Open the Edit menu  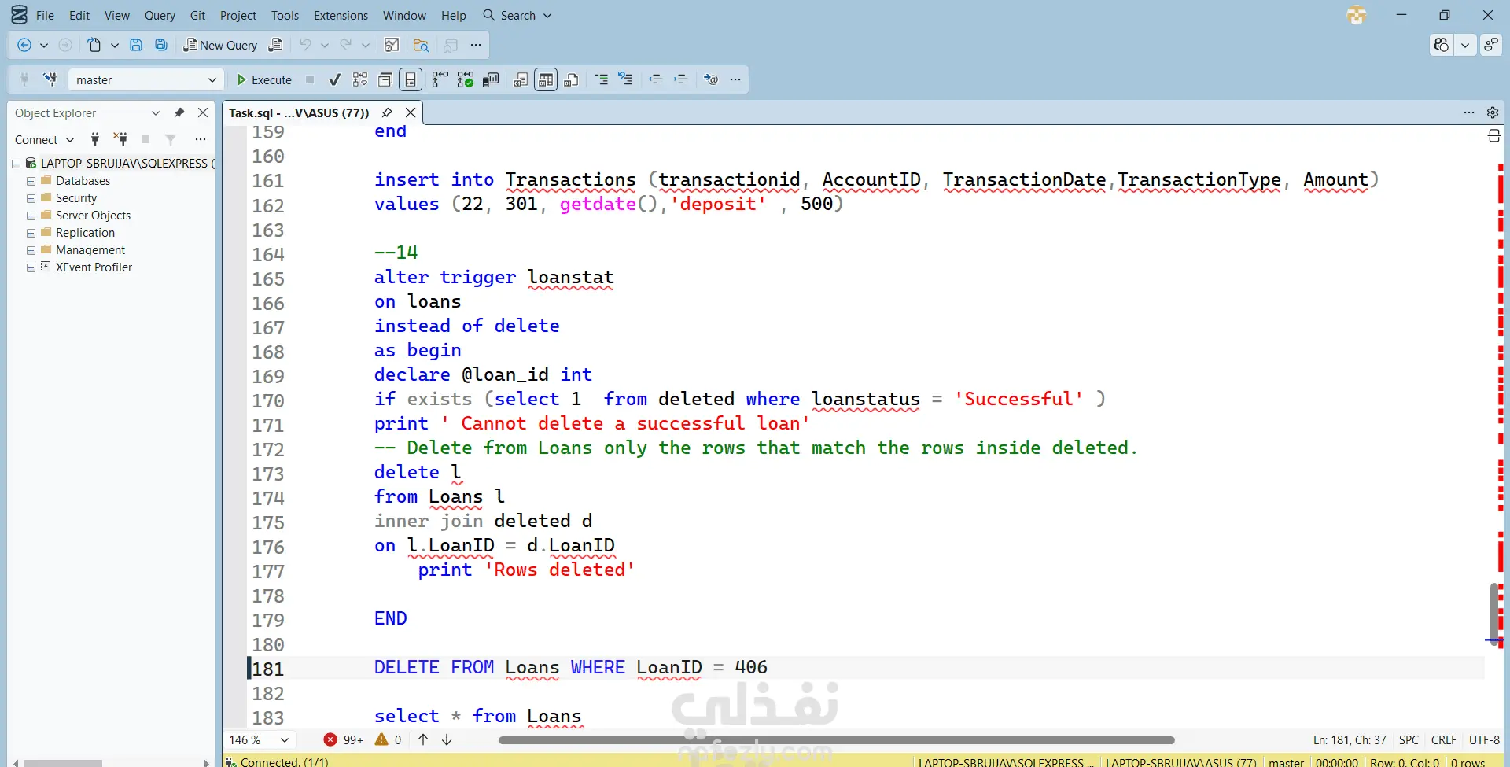(x=79, y=15)
